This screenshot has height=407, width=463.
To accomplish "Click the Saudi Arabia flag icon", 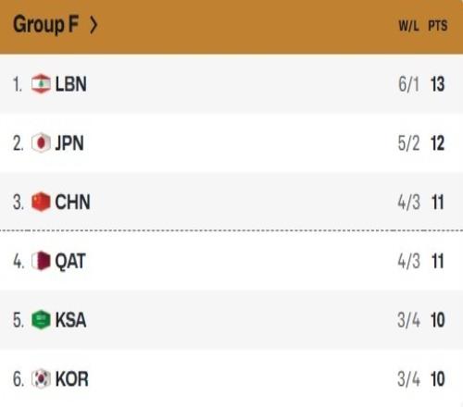I will [41, 320].
